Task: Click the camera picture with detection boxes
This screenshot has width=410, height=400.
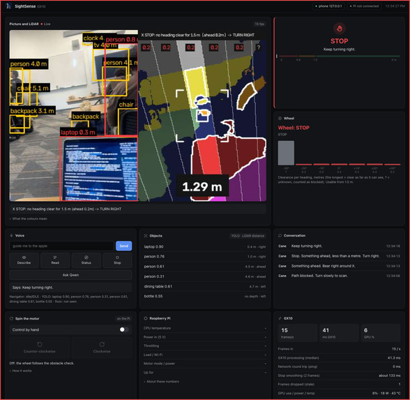Action: pos(74,115)
